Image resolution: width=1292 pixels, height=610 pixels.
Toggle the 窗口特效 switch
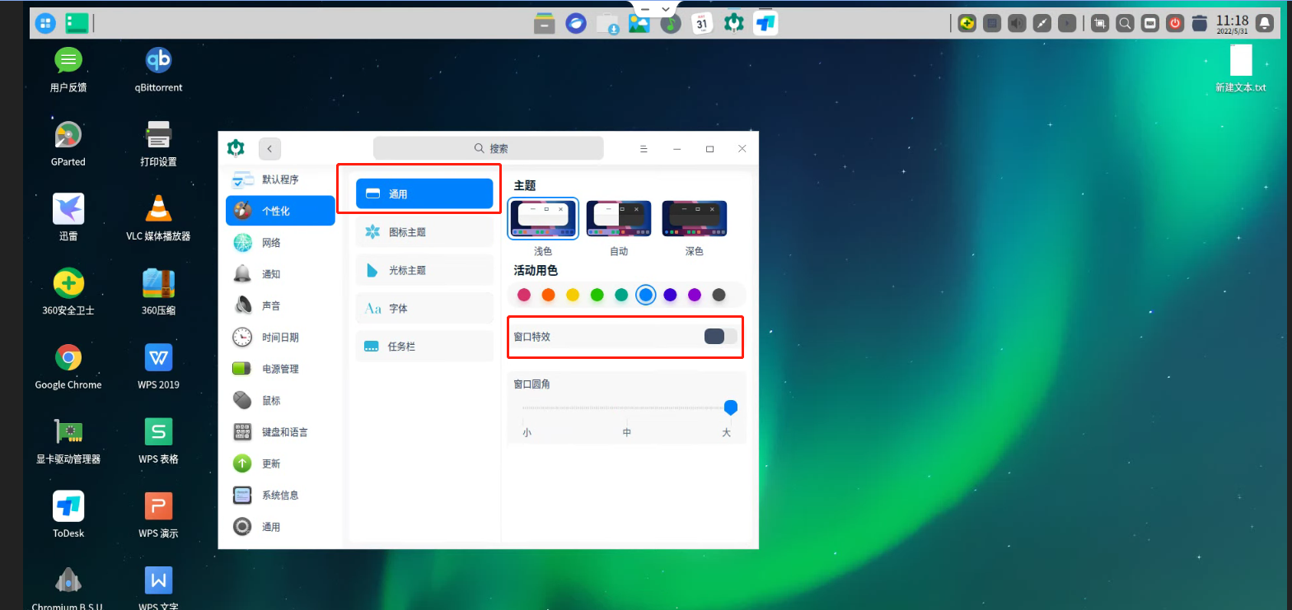click(720, 336)
